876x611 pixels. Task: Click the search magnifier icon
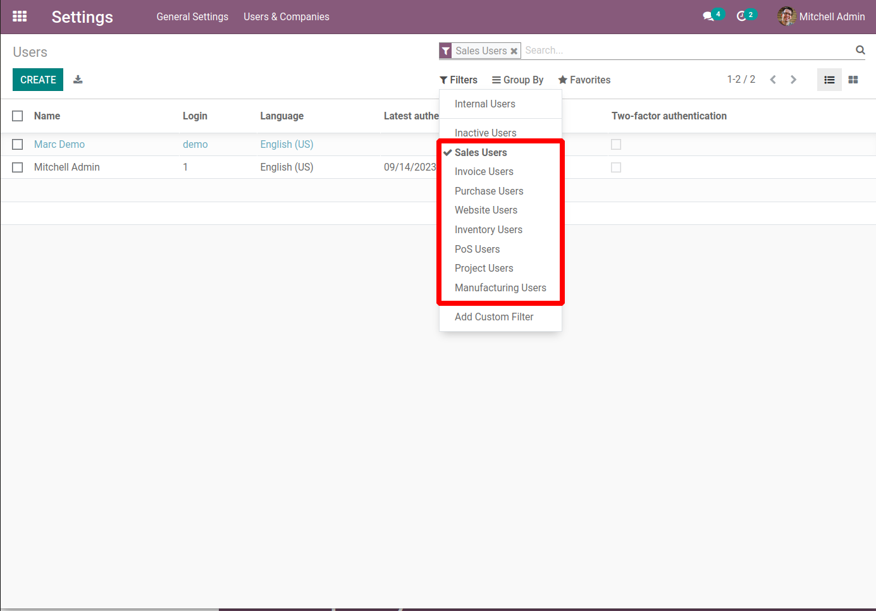(860, 50)
